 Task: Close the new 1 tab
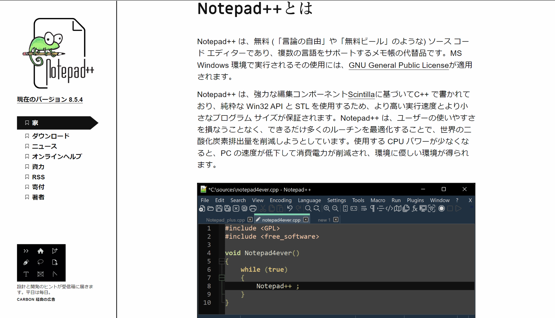point(336,220)
